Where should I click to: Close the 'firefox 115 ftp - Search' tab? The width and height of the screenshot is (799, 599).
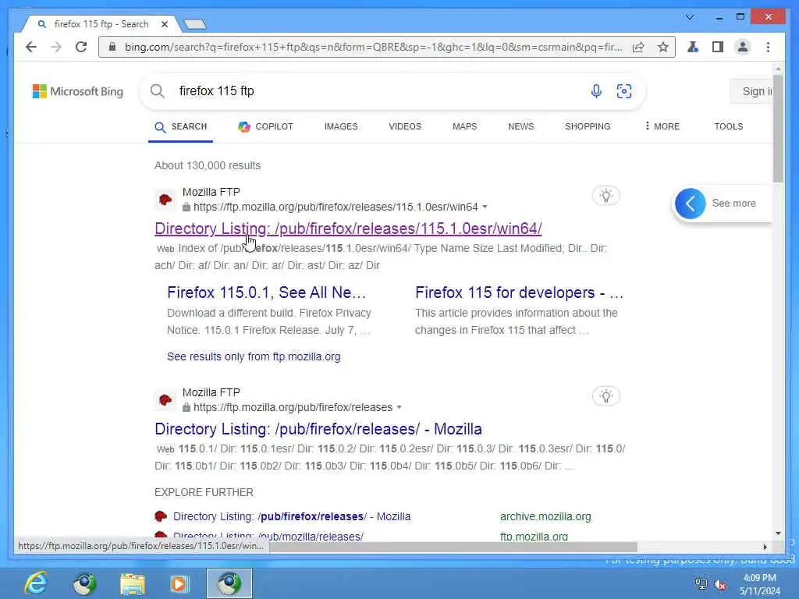pos(165,24)
